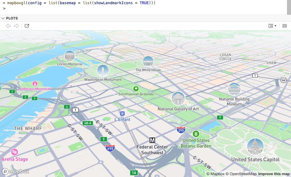Select the L'Enfant rail station icon

(122, 113)
